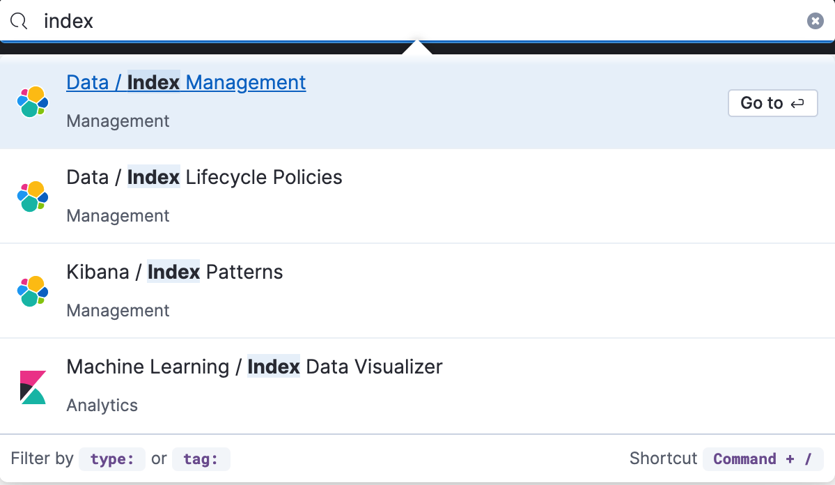835x485 pixels.
Task: Click the Filter by text
Action: coord(42,459)
